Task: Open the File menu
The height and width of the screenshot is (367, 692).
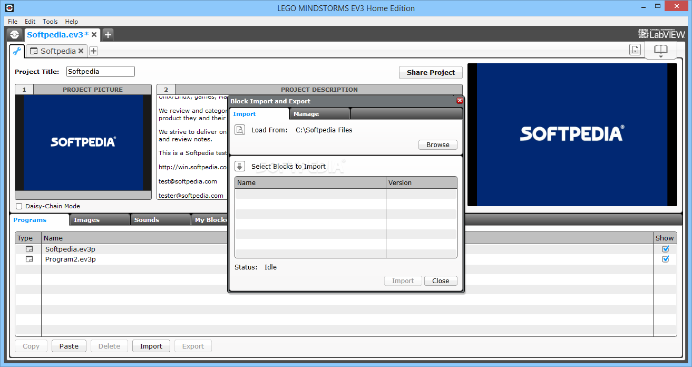Action: point(13,22)
